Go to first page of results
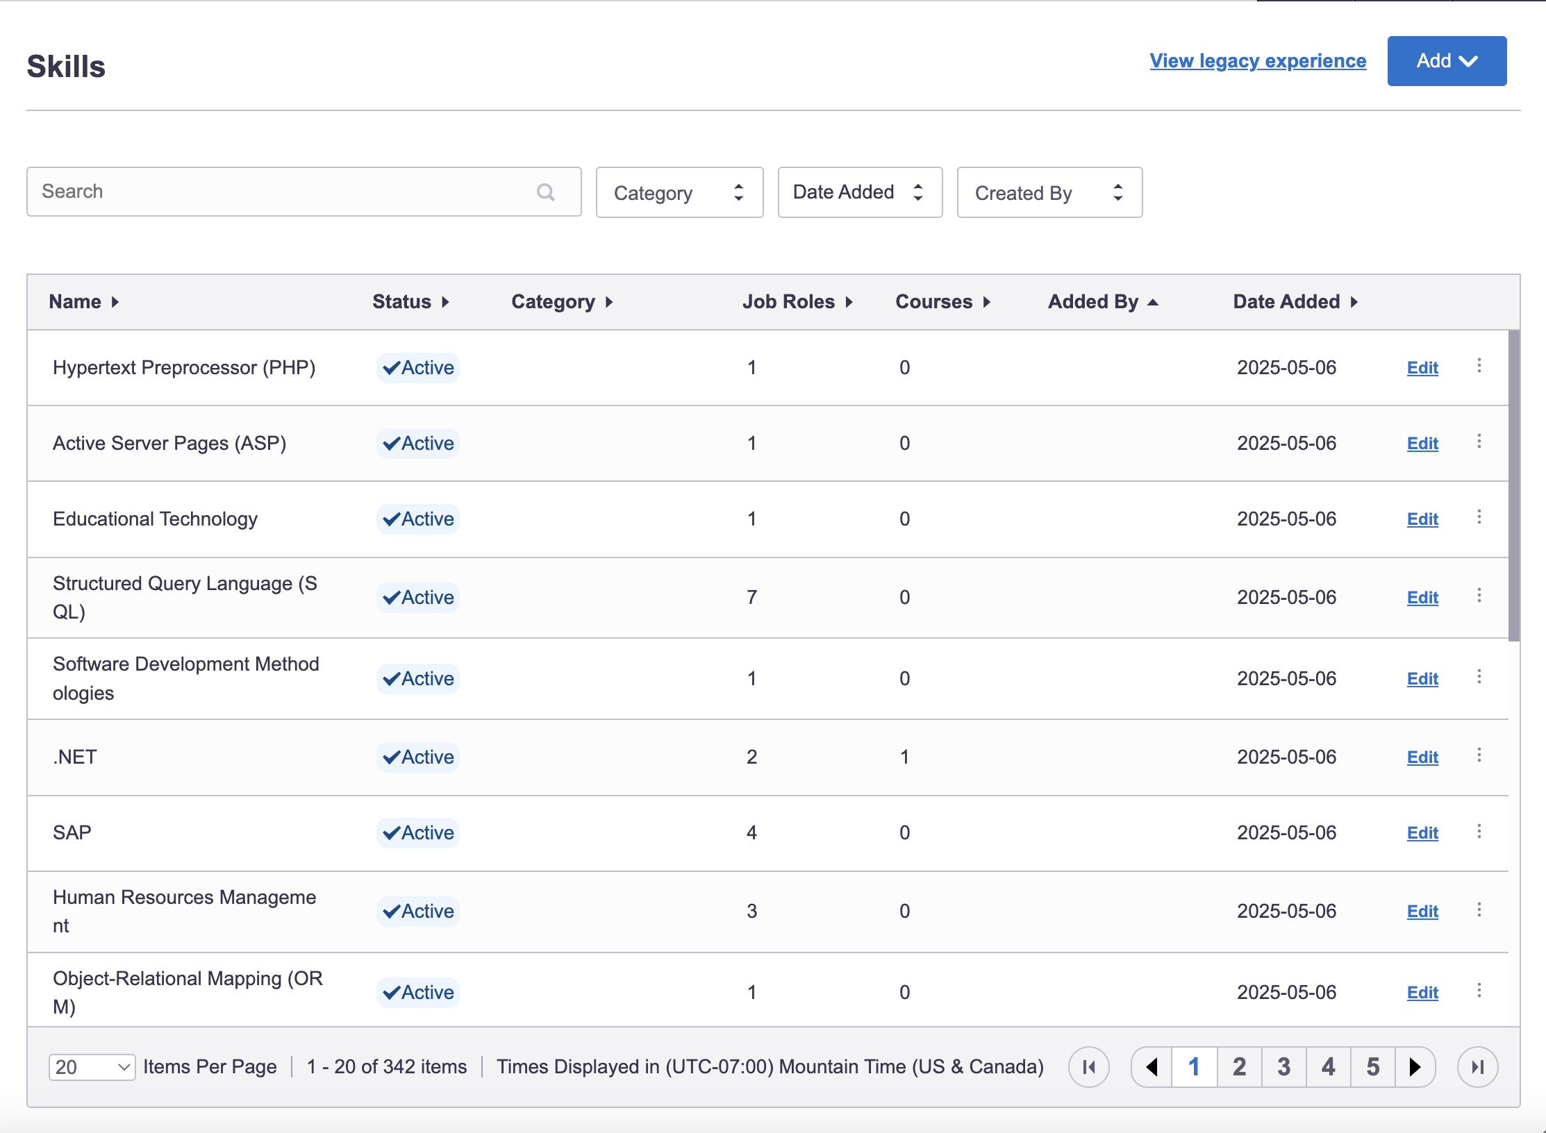Viewport: 1546px width, 1133px height. pyautogui.click(x=1089, y=1067)
